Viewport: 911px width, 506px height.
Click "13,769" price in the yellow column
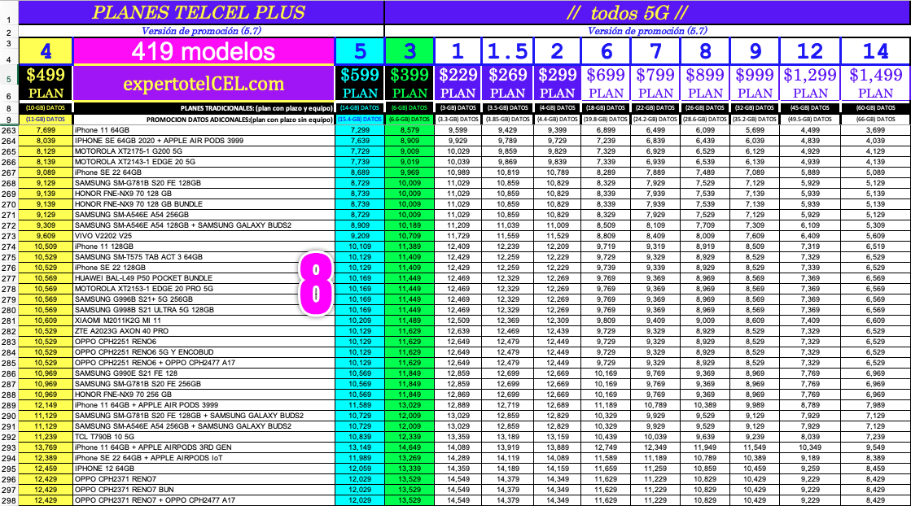click(46, 447)
